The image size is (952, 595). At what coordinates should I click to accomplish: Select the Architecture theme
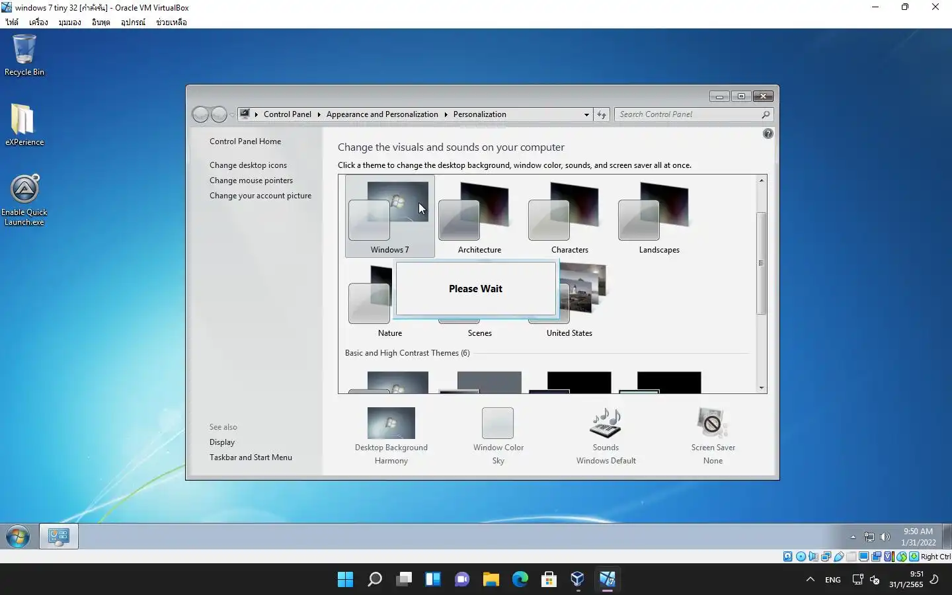479,217
